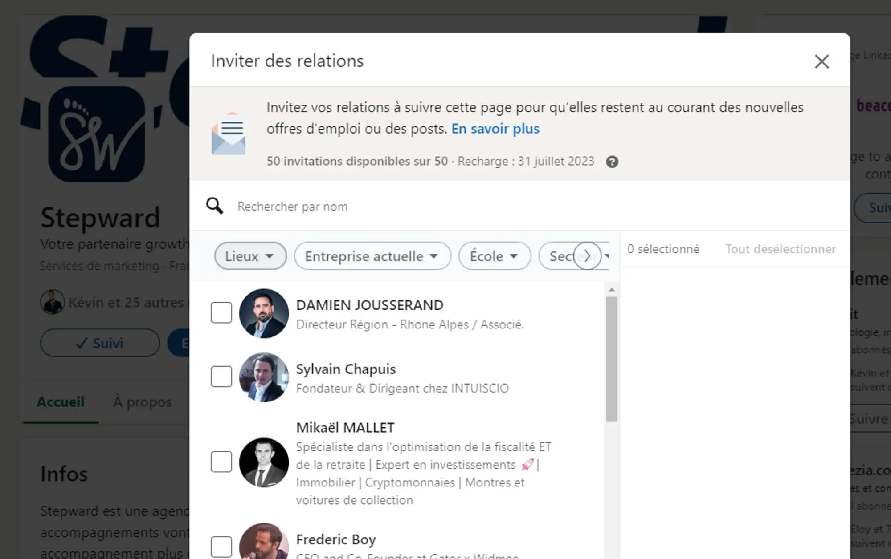Switch to the À propos tab

[x=143, y=402]
